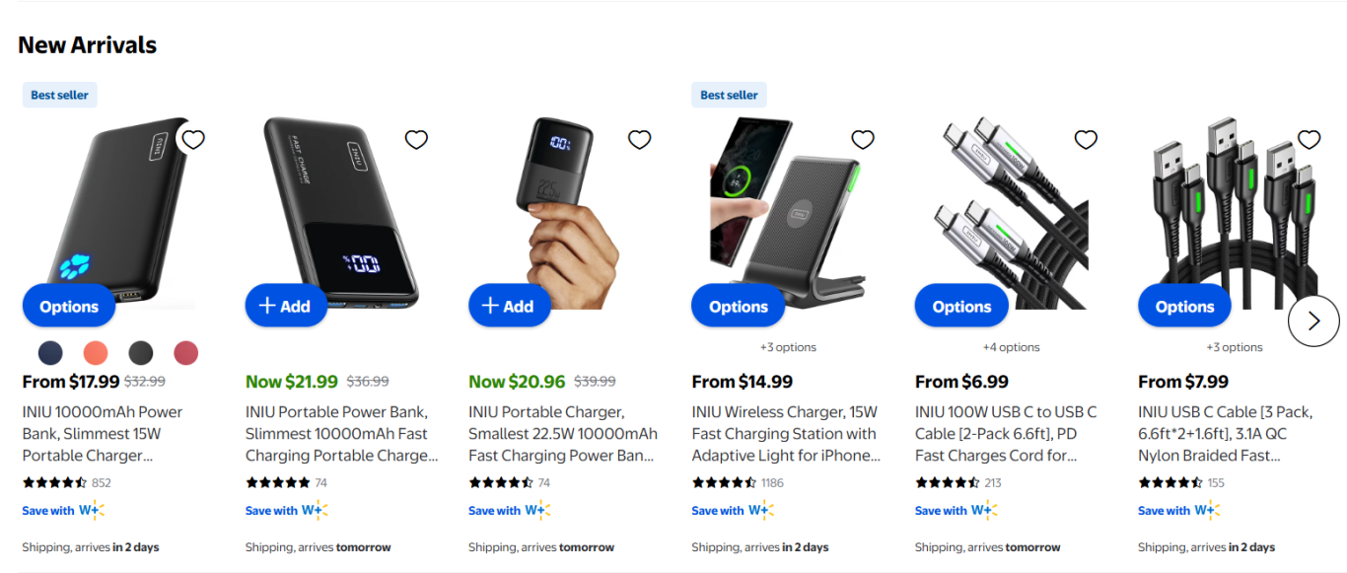Heart the Slimmest 10000mAh Fast Charging Power Bank
This screenshot has height=573, width=1347.
tap(416, 140)
